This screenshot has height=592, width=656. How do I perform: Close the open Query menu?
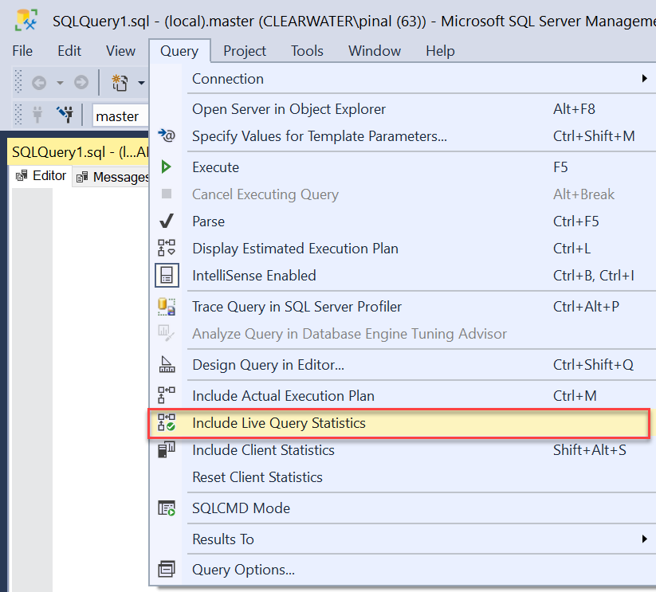click(179, 51)
